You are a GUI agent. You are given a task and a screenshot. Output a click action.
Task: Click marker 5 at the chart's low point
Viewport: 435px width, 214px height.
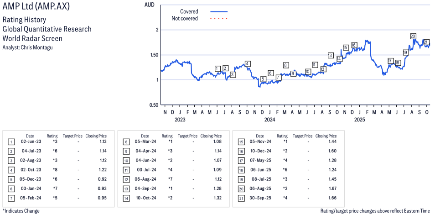point(263,79)
